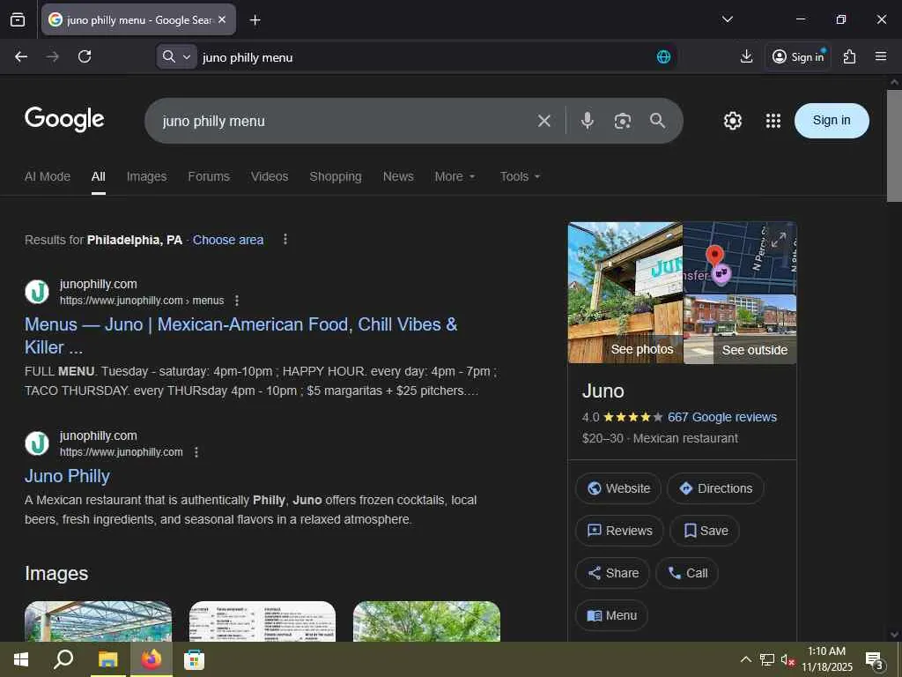Viewport: 902px width, 677px height.
Task: Expand the More search filters dropdown
Action: pos(455,176)
